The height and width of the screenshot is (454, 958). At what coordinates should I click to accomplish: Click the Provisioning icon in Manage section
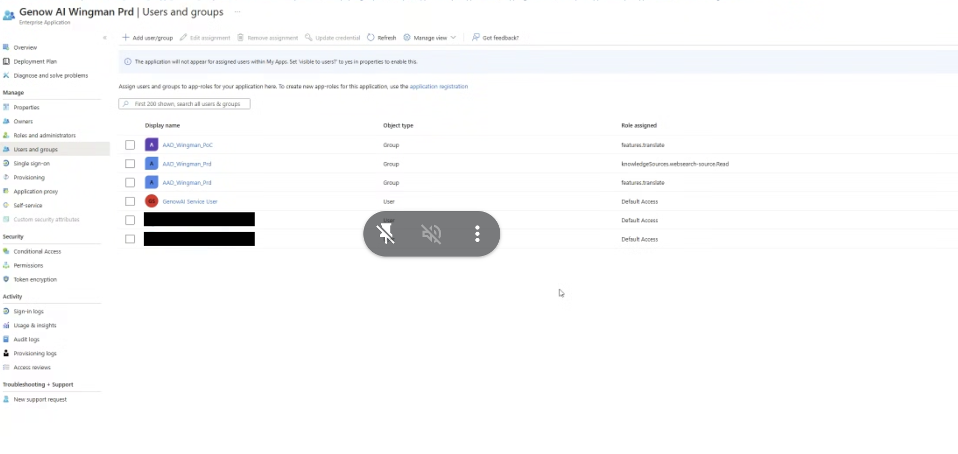[6, 177]
